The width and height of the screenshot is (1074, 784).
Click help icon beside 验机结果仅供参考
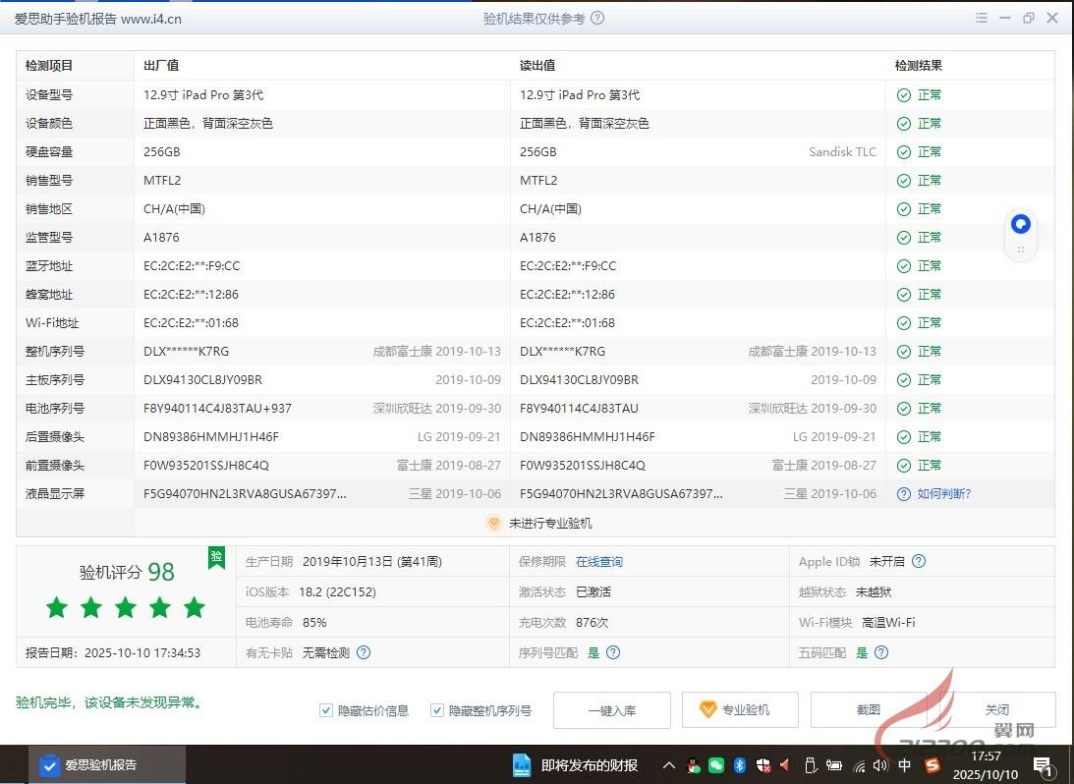coord(597,18)
